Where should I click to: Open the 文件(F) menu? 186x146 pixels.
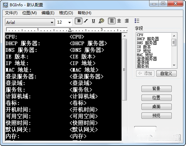[11, 13]
